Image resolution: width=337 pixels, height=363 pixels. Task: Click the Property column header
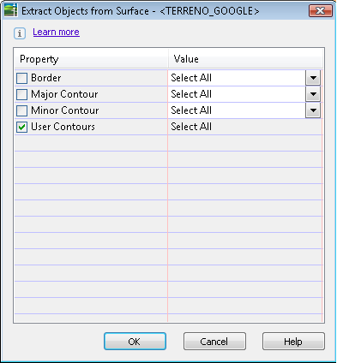pos(91,59)
